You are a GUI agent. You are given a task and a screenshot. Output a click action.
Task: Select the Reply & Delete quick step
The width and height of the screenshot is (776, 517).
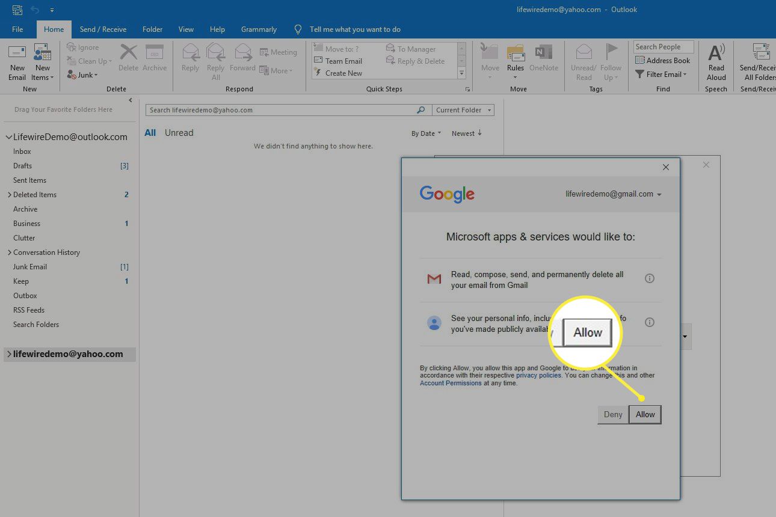(x=415, y=61)
